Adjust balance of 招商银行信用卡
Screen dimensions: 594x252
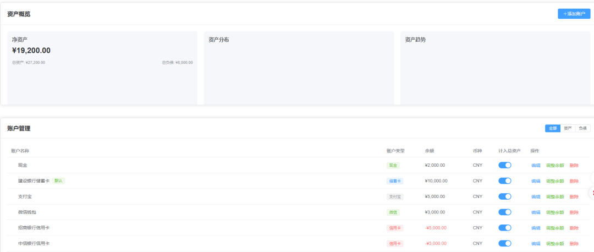click(x=555, y=228)
